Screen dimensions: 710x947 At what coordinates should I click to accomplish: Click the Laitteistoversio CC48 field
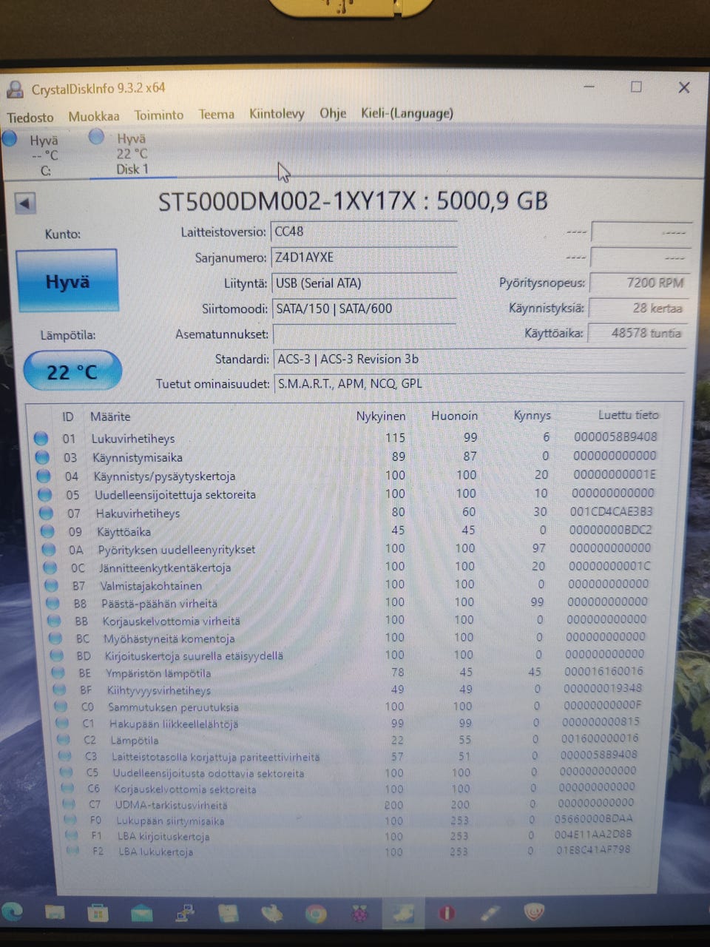click(363, 232)
